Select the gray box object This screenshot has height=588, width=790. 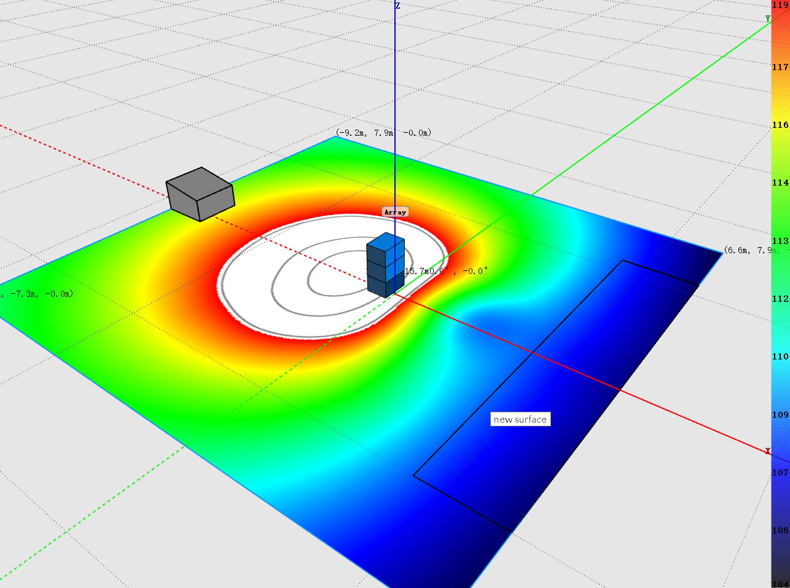(200, 194)
